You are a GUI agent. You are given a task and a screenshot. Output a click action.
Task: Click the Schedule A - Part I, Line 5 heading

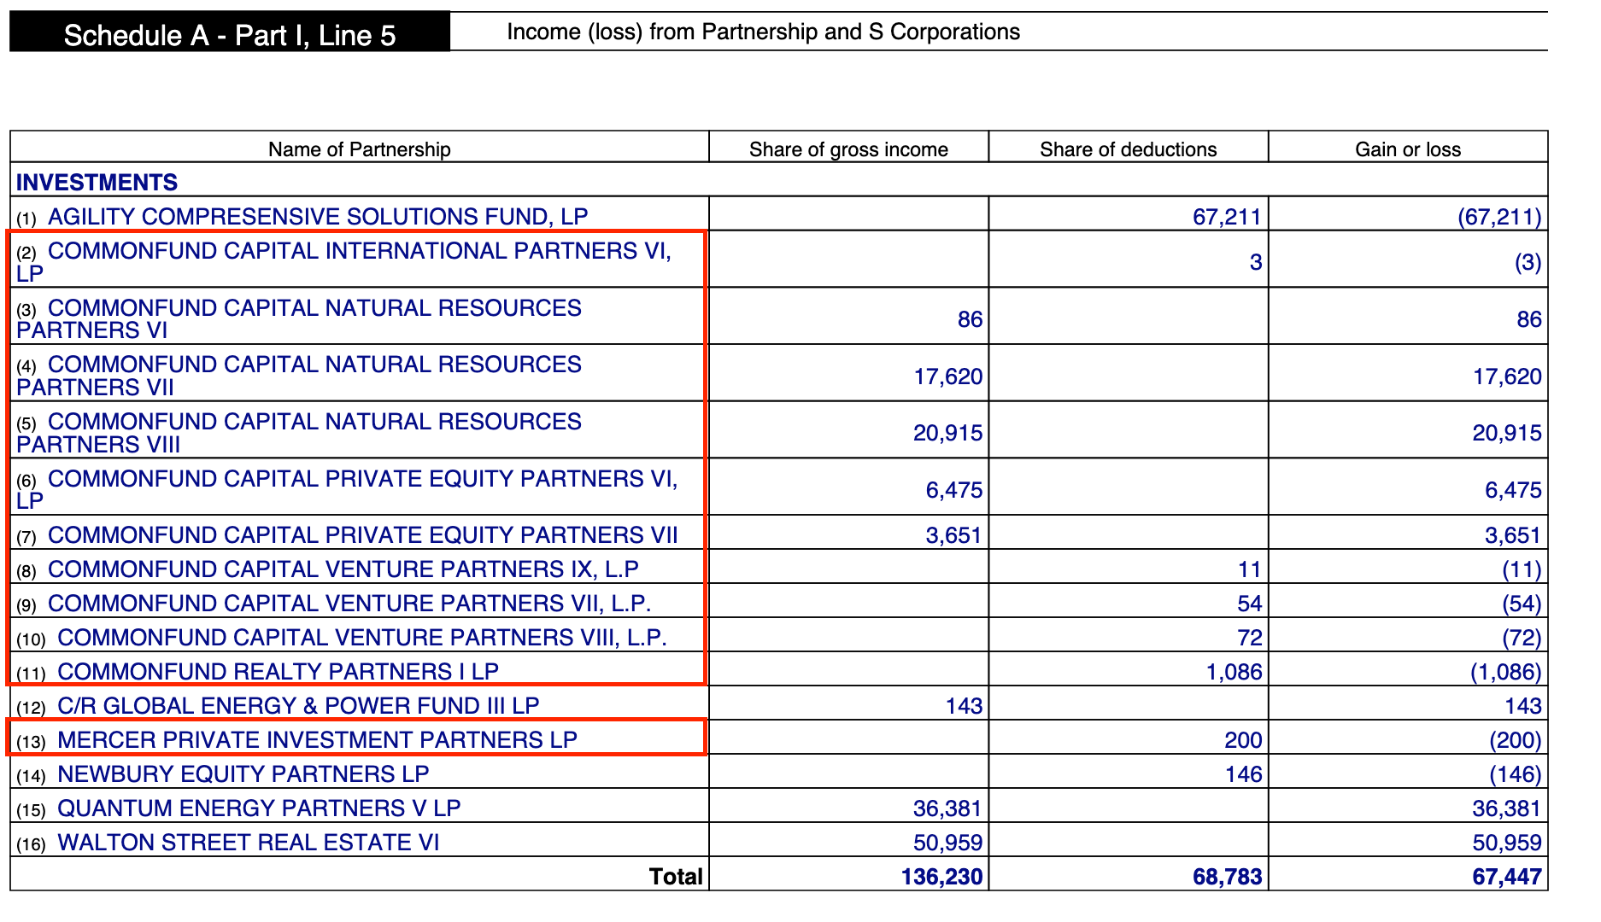coord(230,35)
